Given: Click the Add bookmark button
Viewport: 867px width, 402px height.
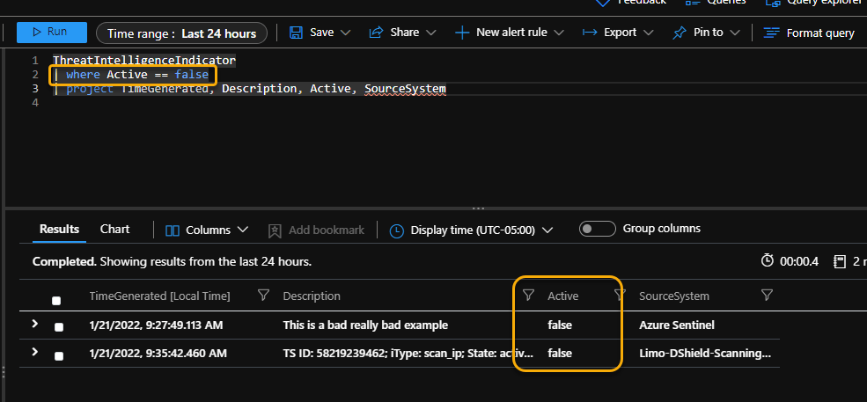Looking at the screenshot, I should (316, 230).
